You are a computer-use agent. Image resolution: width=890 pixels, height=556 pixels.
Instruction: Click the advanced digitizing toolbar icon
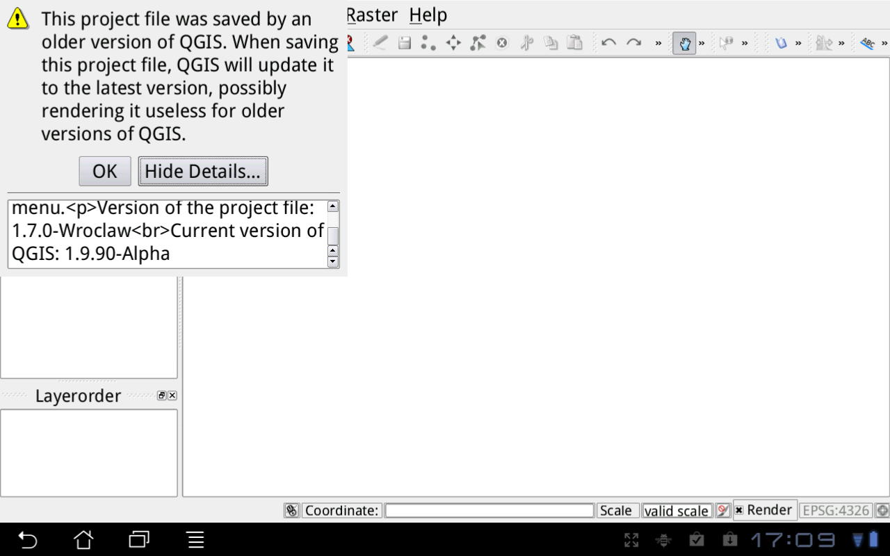point(824,43)
